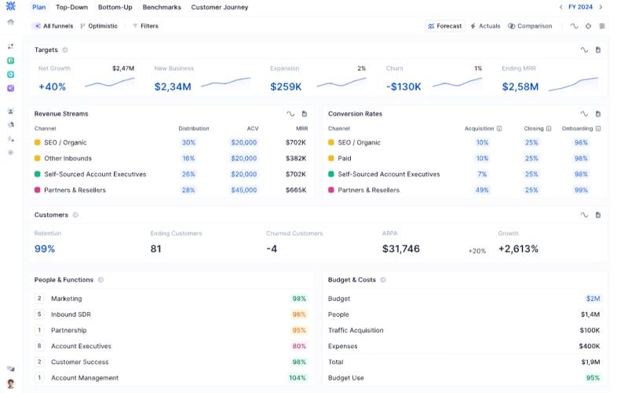Select the Inbound SDR row
The height and width of the screenshot is (393, 628).
[x=171, y=314]
